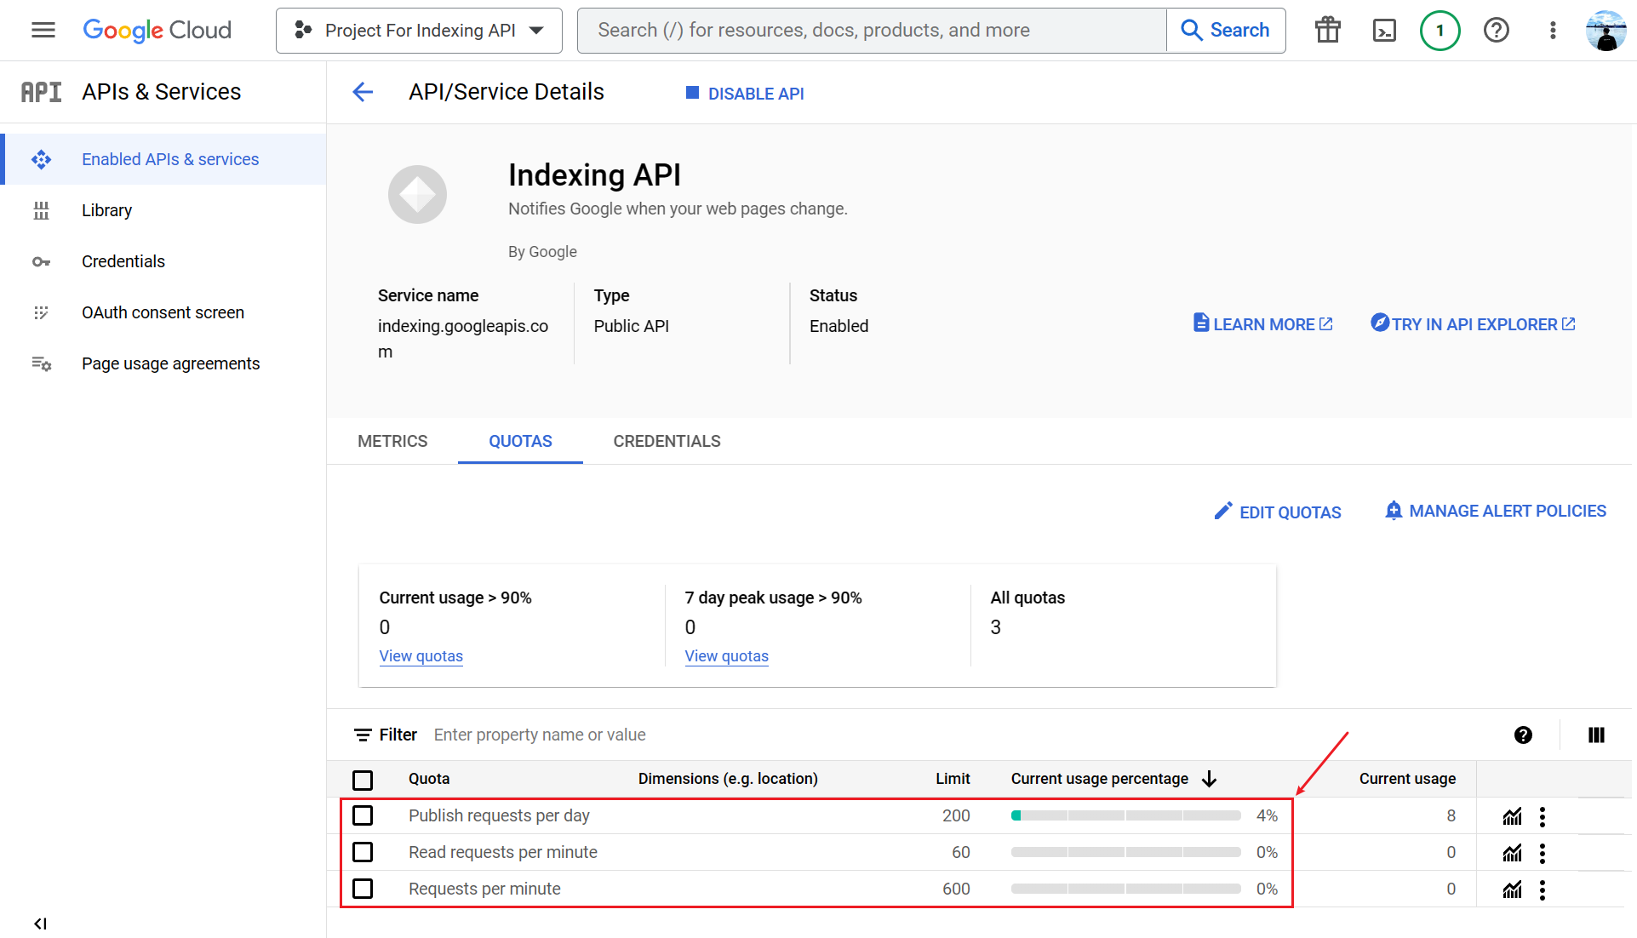The width and height of the screenshot is (1637, 938).
Task: Open column display options icon
Action: click(1596, 735)
